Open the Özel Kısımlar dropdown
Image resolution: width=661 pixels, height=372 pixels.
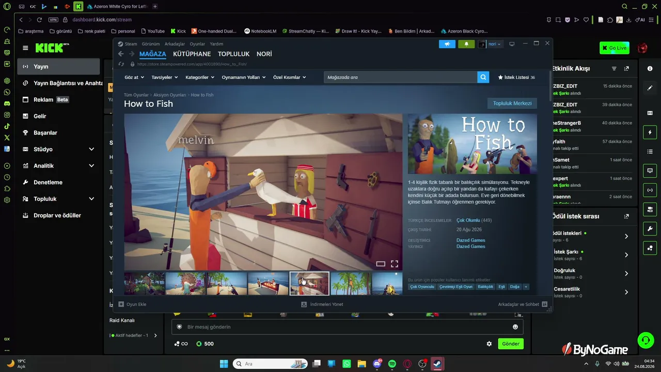290,77
